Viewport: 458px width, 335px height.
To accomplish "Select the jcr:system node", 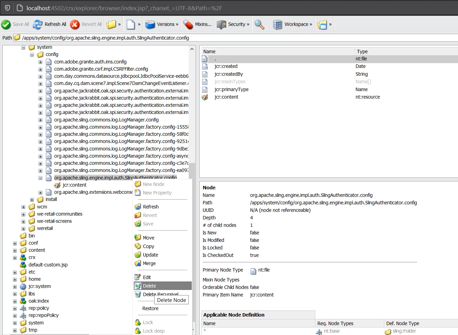I will click(x=40, y=286).
